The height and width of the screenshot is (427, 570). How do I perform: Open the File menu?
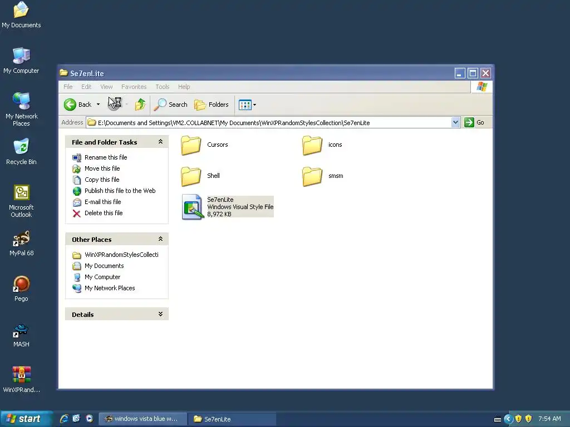coord(68,87)
